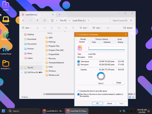Go up one folder level
The height and width of the screenshot is (114, 152).
38,20
